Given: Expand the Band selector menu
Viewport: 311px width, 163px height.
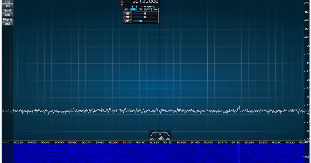Looking at the screenshot, I should click(7, 10).
